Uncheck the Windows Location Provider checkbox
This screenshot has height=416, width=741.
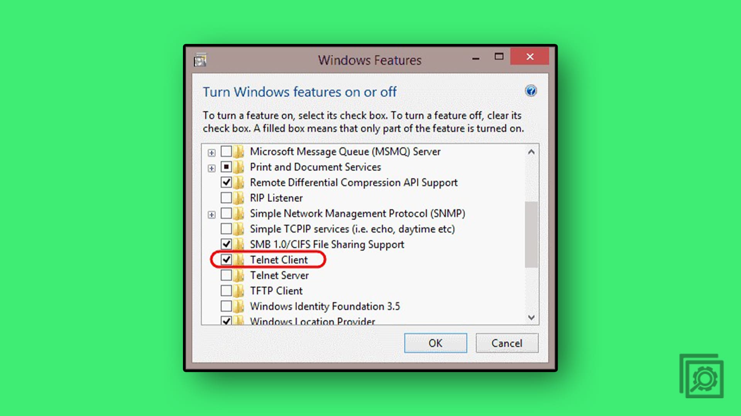click(226, 320)
